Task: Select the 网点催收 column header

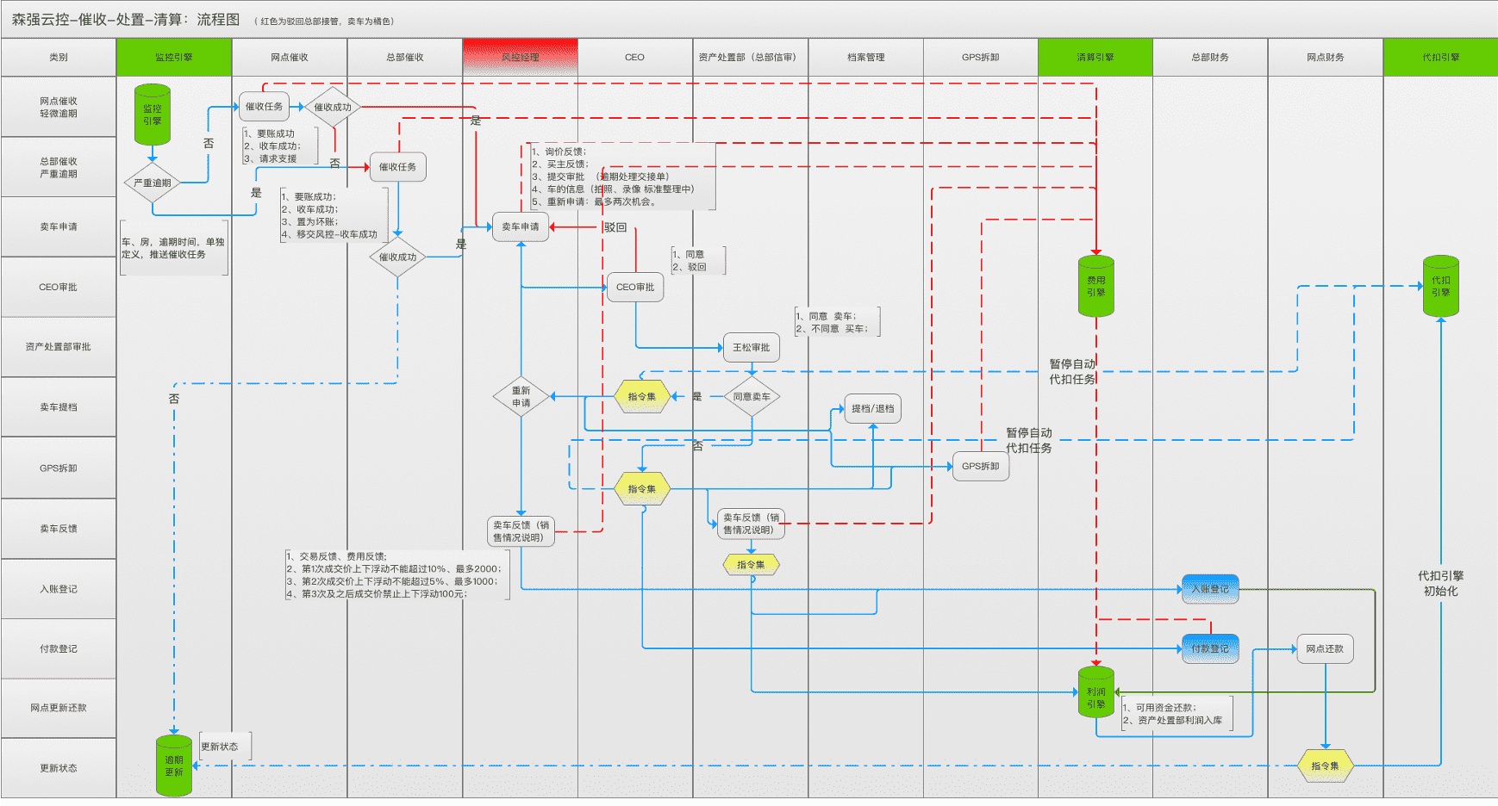Action: pos(290,57)
